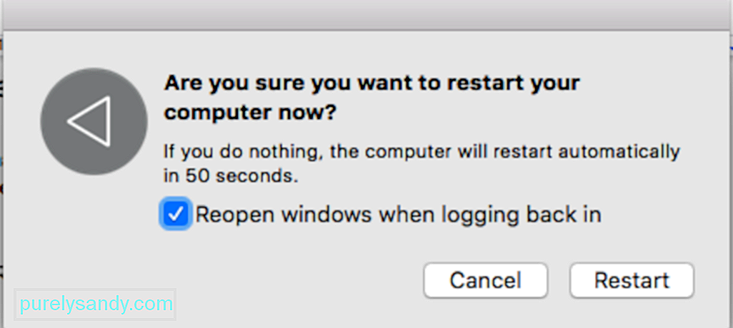Click the gray circular restart icon
Screen dimensions: 733x328
pyautogui.click(x=94, y=121)
